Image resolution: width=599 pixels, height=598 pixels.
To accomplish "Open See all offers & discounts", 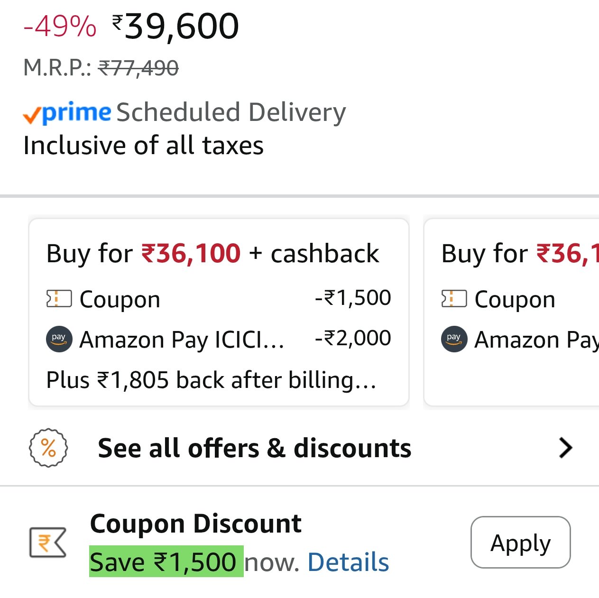I will point(254,448).
